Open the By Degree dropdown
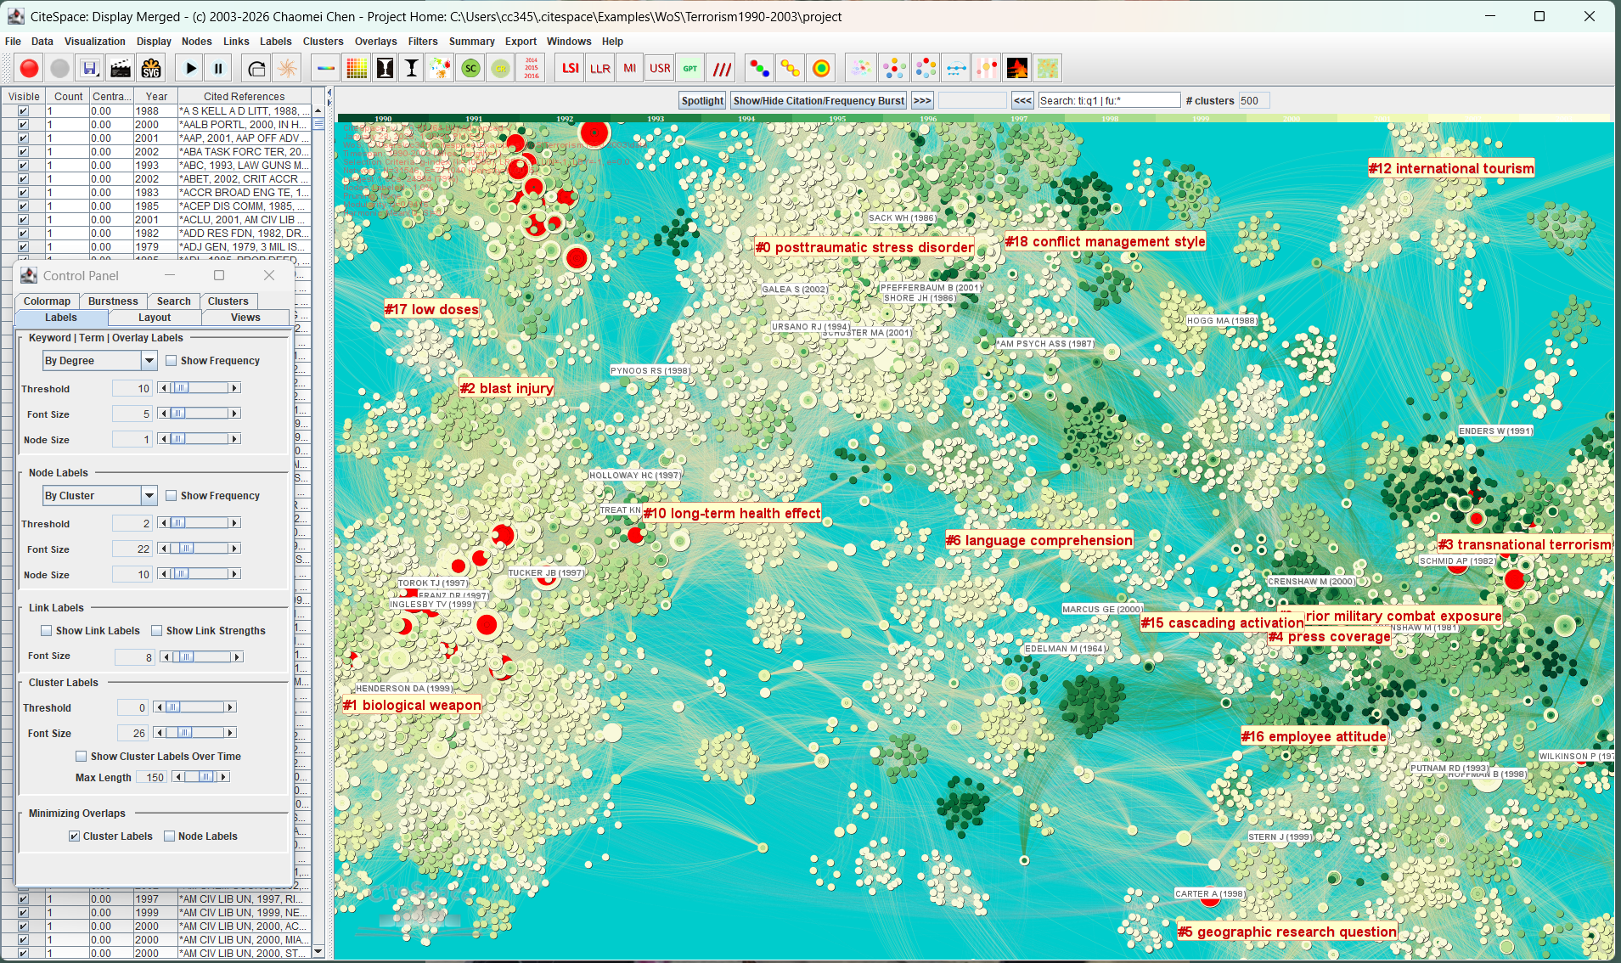This screenshot has height=963, width=1621. [x=149, y=361]
